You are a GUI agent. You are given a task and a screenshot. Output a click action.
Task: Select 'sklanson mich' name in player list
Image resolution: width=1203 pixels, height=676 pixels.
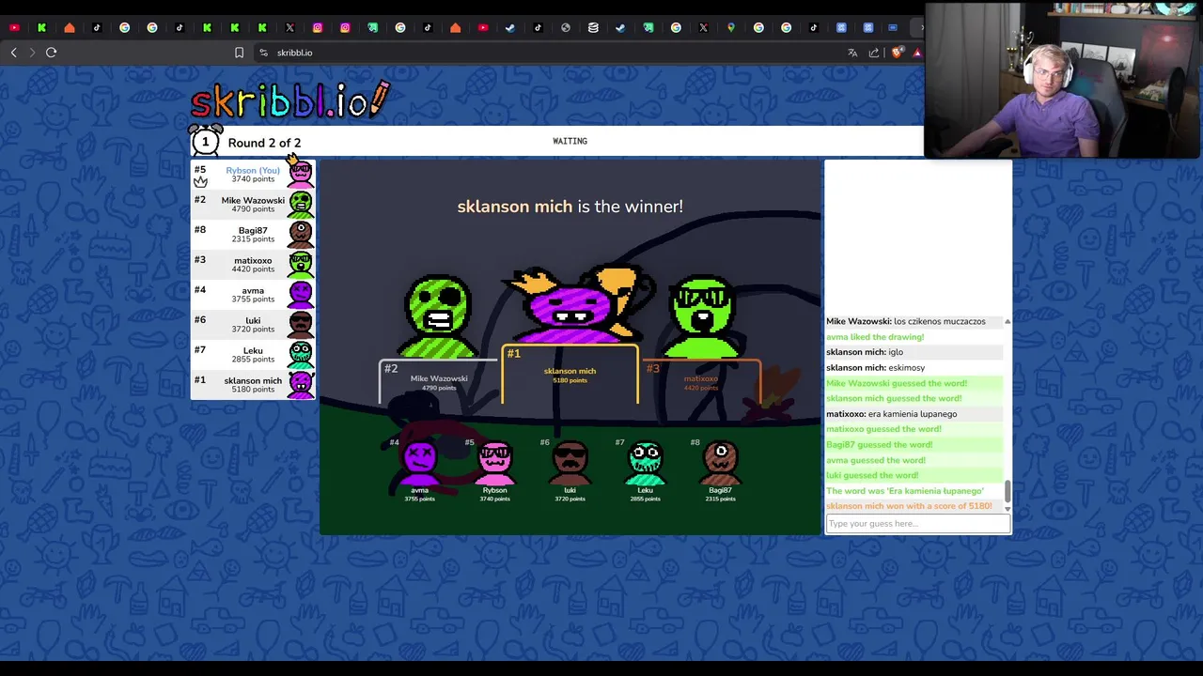tap(253, 380)
